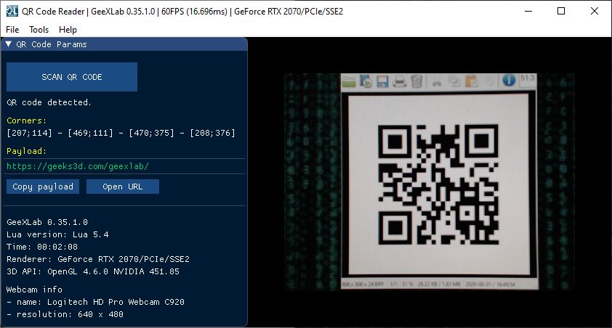Screen dimensions: 612x328
Task: Click the Open URL button
Action: (123, 186)
